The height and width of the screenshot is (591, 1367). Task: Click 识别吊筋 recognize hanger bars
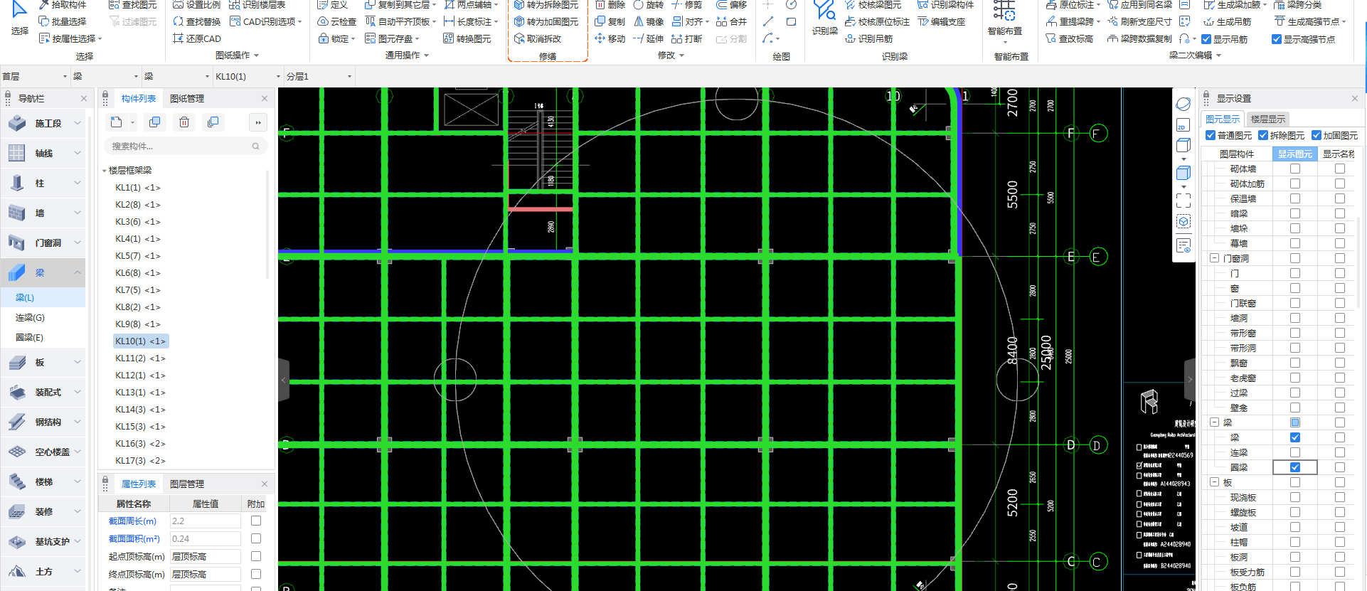click(868, 38)
